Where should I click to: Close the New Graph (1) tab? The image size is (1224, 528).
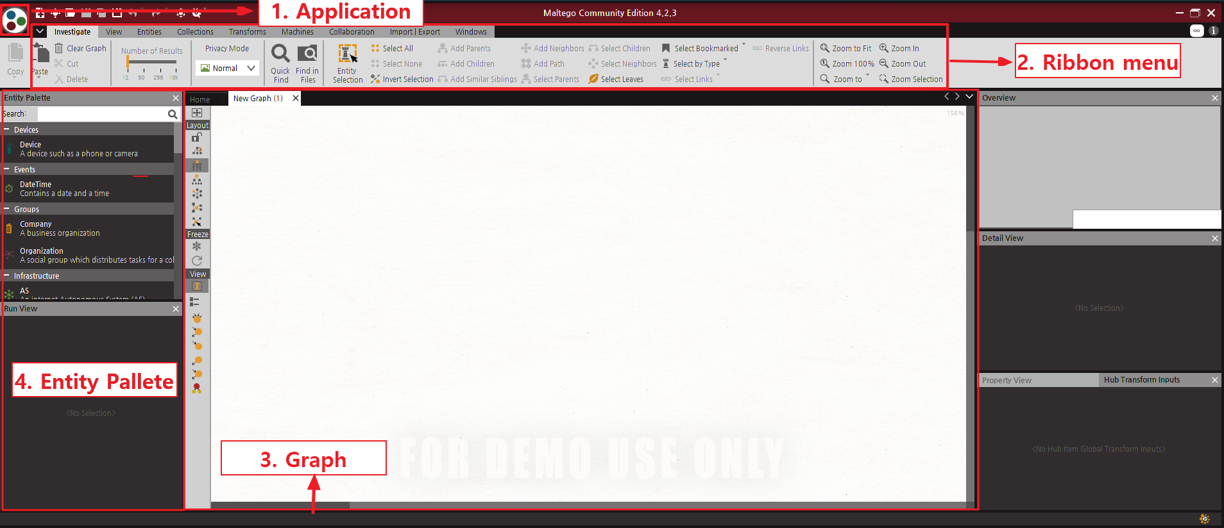[x=295, y=98]
